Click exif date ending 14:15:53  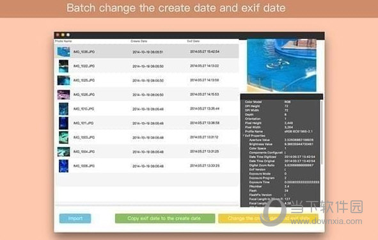click(205, 94)
